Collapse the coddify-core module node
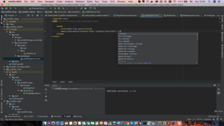The width and height of the screenshot is (224, 126). tap(4, 69)
